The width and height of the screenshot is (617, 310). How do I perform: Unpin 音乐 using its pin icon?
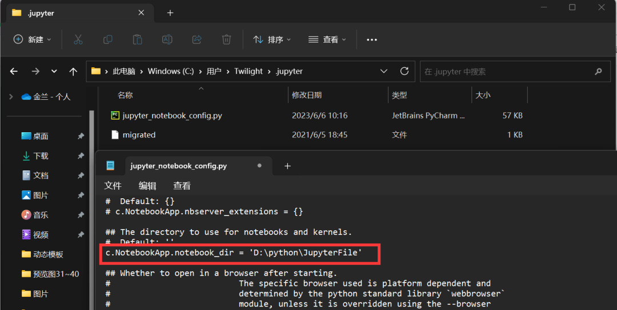pyautogui.click(x=81, y=215)
